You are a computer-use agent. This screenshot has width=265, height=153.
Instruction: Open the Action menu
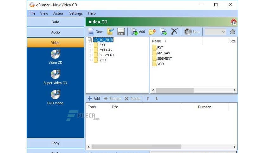coord(59,13)
